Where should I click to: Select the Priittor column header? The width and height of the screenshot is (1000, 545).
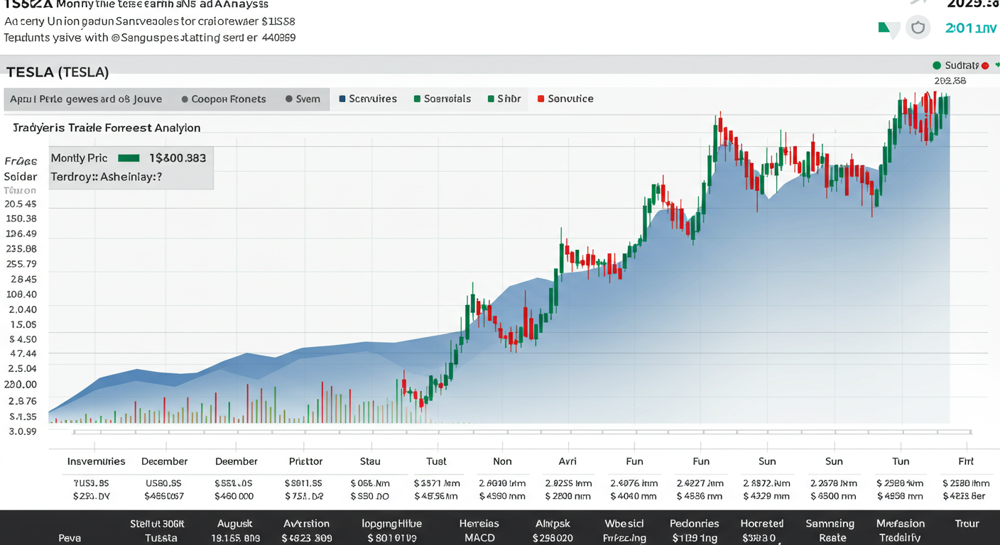306,461
